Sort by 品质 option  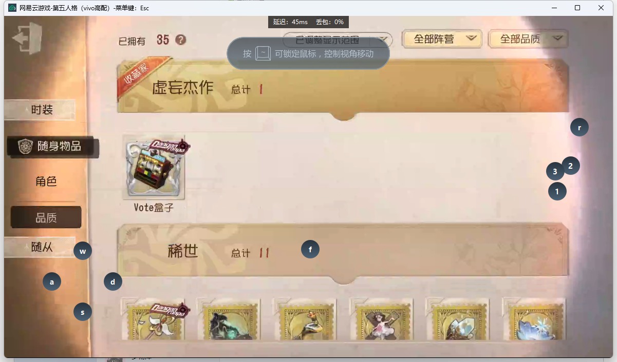pyautogui.click(x=46, y=217)
